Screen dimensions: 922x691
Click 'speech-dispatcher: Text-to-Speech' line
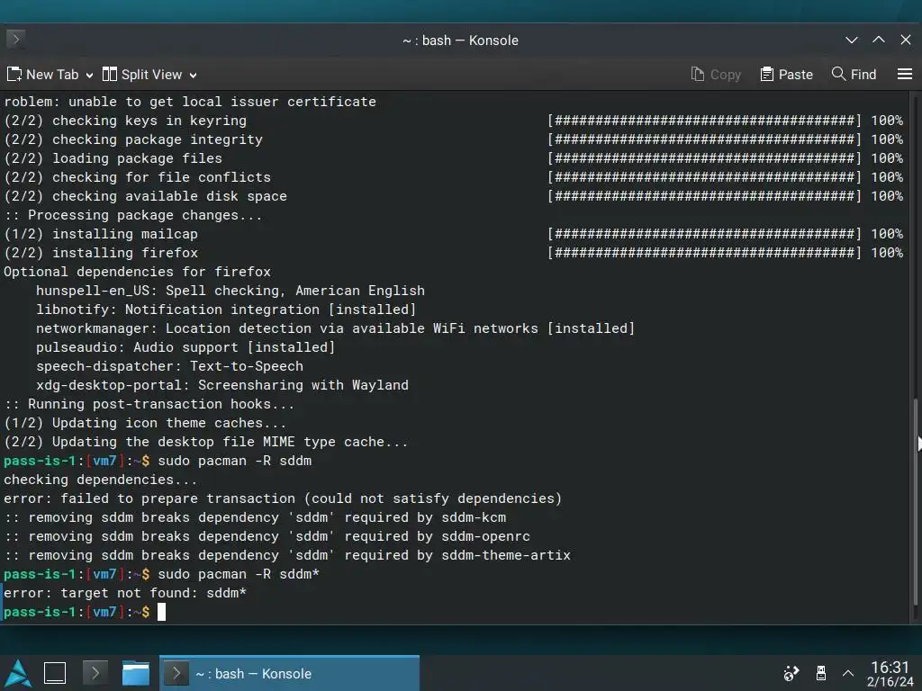pyautogui.click(x=169, y=366)
